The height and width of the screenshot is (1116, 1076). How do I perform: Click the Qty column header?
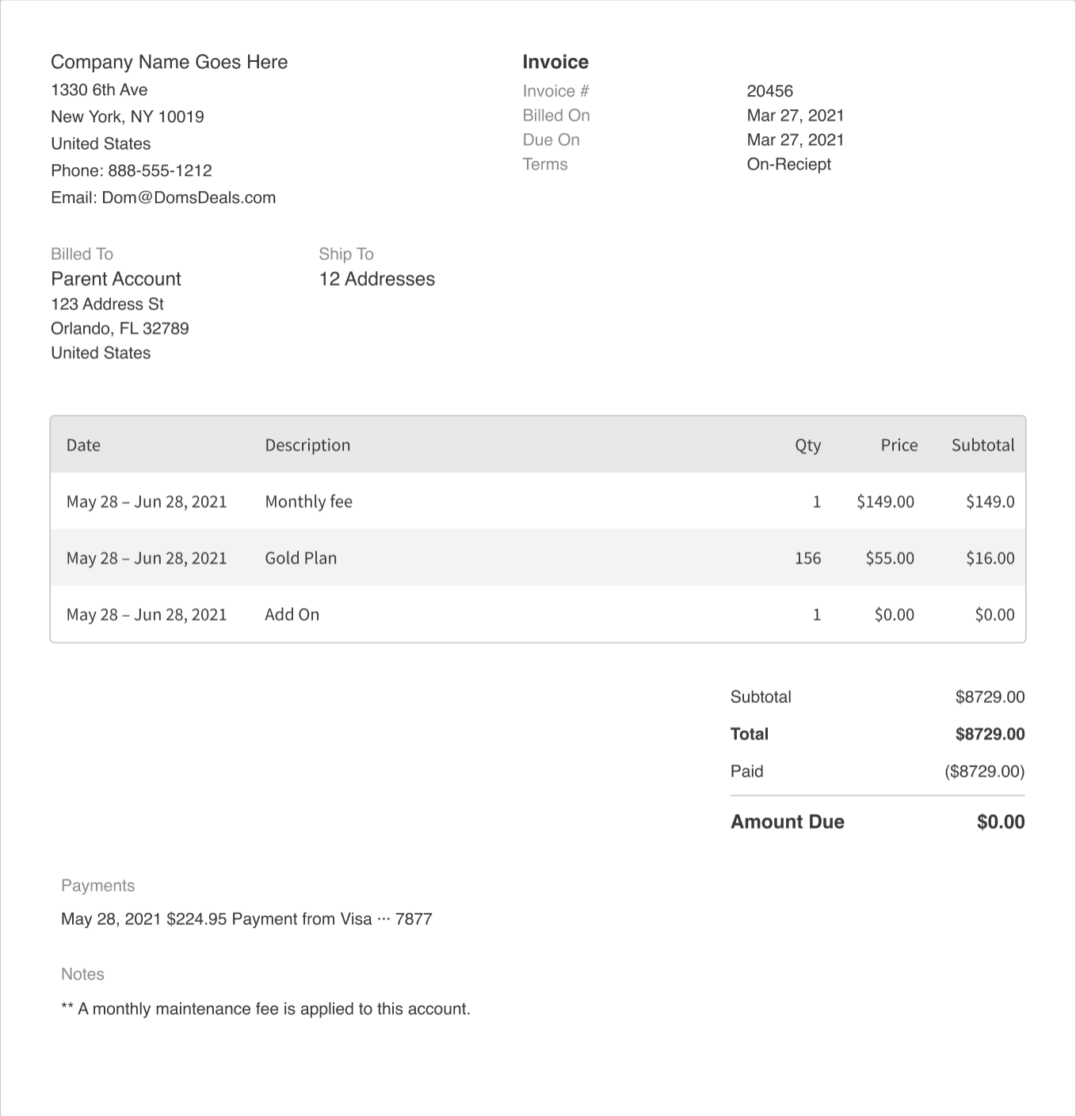point(808,445)
